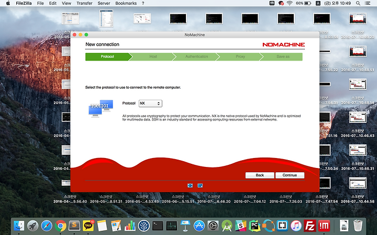Open the Wi-Fi status menu
This screenshot has height=235, width=377.
point(290,3)
